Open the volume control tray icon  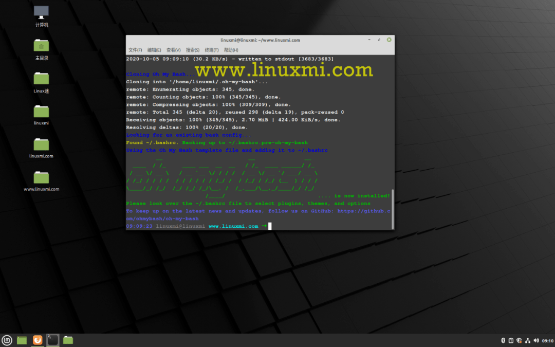[x=536, y=340]
